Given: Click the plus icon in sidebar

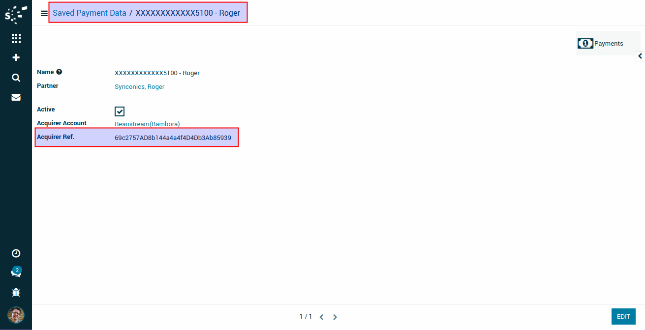Looking at the screenshot, I should click(16, 58).
